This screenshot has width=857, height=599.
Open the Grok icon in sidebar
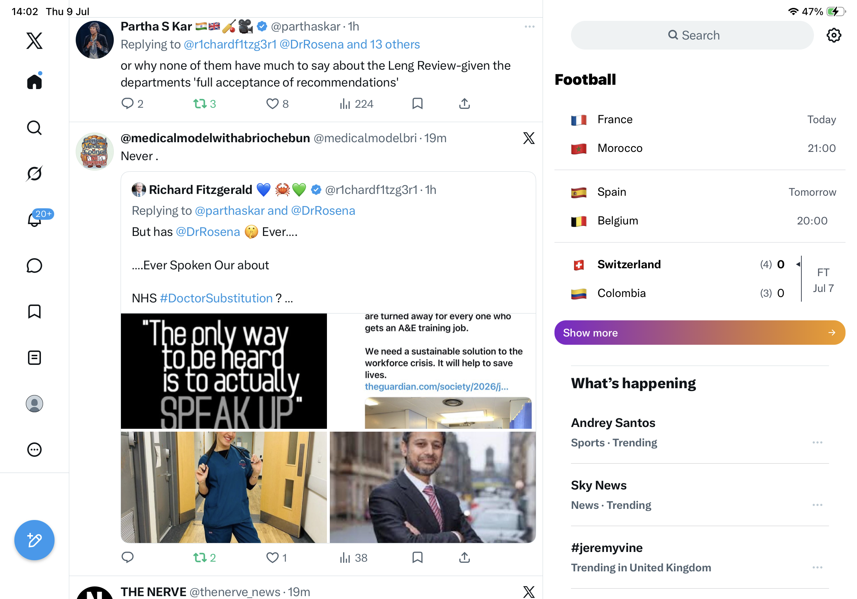tap(34, 174)
